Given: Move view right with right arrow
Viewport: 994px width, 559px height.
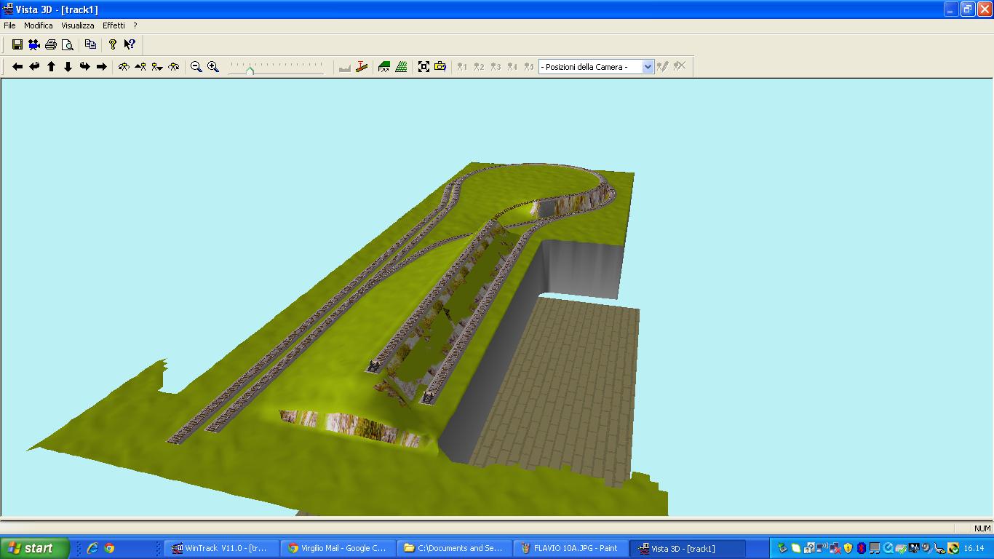Looking at the screenshot, I should 101,66.
